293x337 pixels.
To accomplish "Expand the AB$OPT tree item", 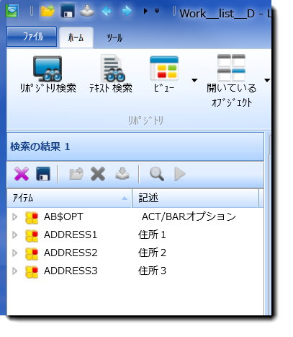I will 15,217.
